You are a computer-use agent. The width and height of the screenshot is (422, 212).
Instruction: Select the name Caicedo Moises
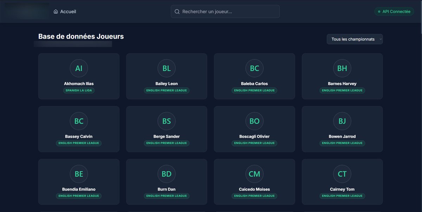254,189
